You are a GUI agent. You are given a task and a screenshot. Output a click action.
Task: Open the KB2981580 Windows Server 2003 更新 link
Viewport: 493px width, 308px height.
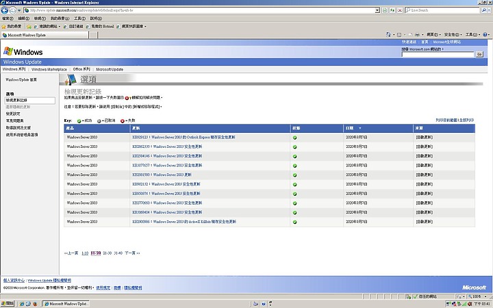coord(162,175)
